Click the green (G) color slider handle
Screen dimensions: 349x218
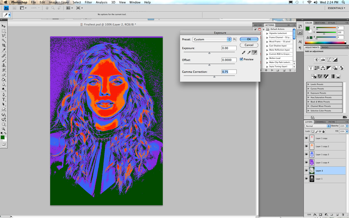pos(324,33)
